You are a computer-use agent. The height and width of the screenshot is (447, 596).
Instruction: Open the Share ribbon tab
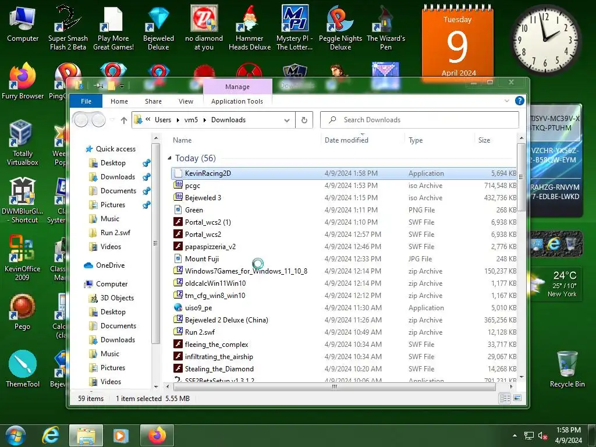[x=153, y=101]
